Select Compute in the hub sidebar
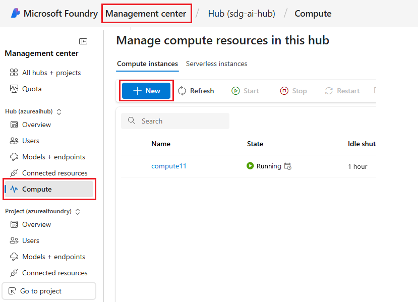This screenshot has height=302, width=418. pyautogui.click(x=49, y=189)
